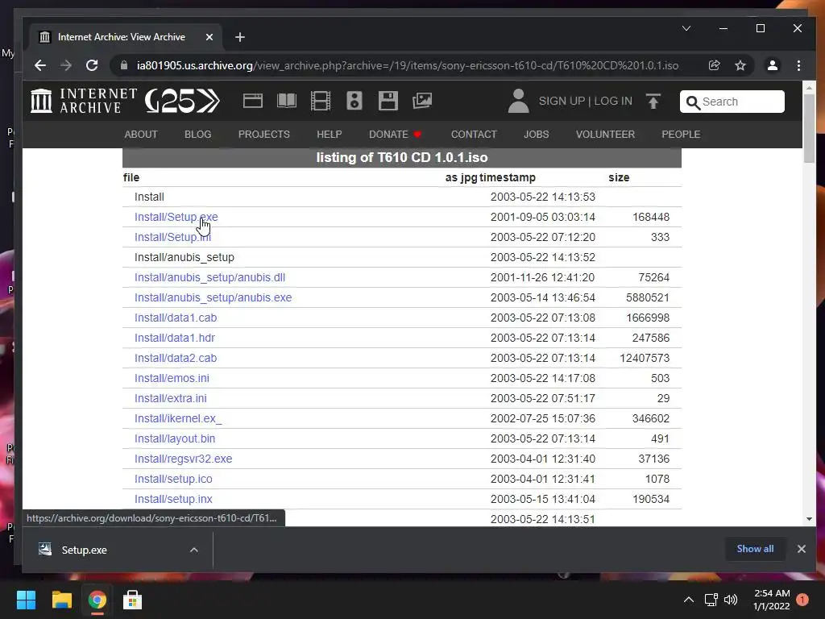Open Install/anubis_setup/anubis.exe link
The height and width of the screenshot is (619, 825).
click(213, 297)
